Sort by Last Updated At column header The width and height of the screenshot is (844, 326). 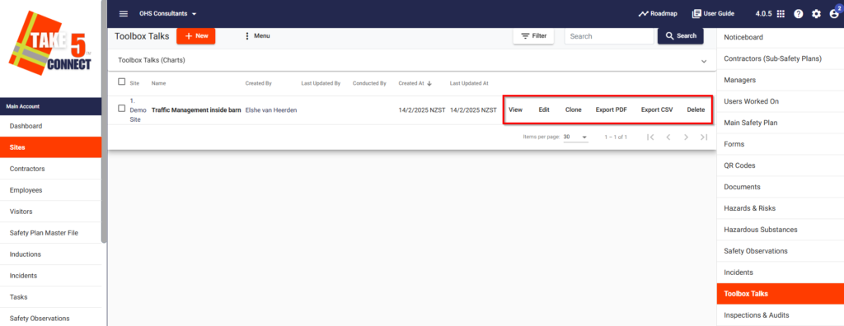point(469,84)
